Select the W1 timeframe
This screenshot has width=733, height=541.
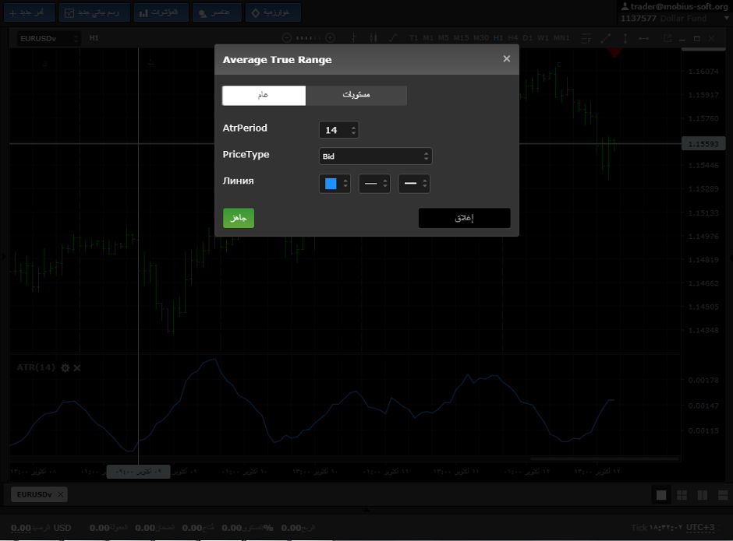coord(543,38)
